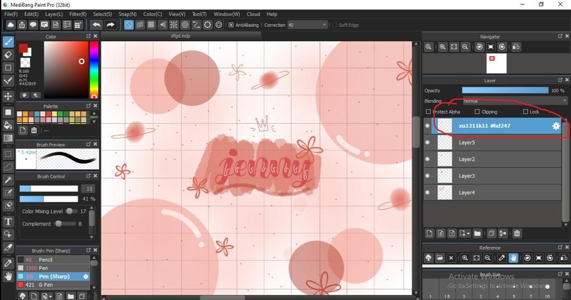The image size is (571, 300).
Task: Expand the add-layer dropdown arrow
Action: 468,234
